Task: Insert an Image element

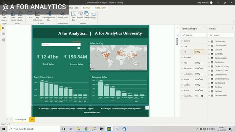Action: [x=93, y=15]
